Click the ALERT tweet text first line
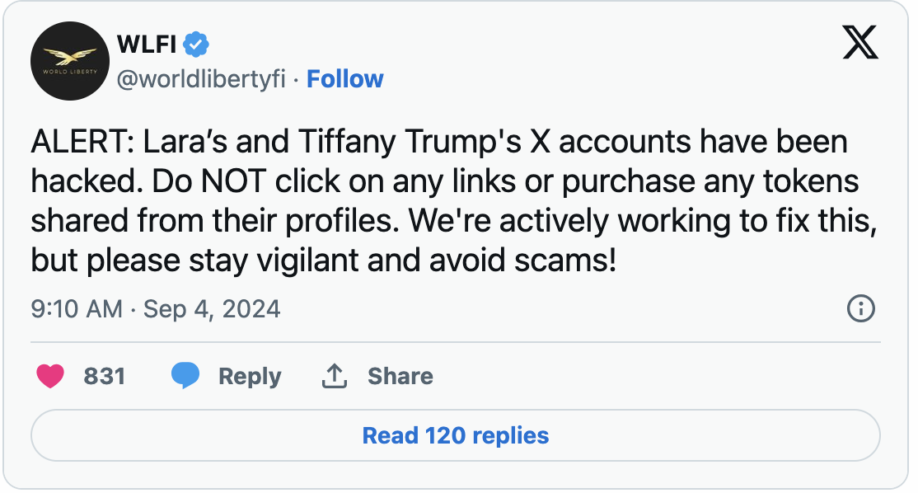 tap(439, 143)
